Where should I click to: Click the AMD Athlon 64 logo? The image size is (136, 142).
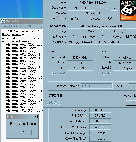point(128,10)
